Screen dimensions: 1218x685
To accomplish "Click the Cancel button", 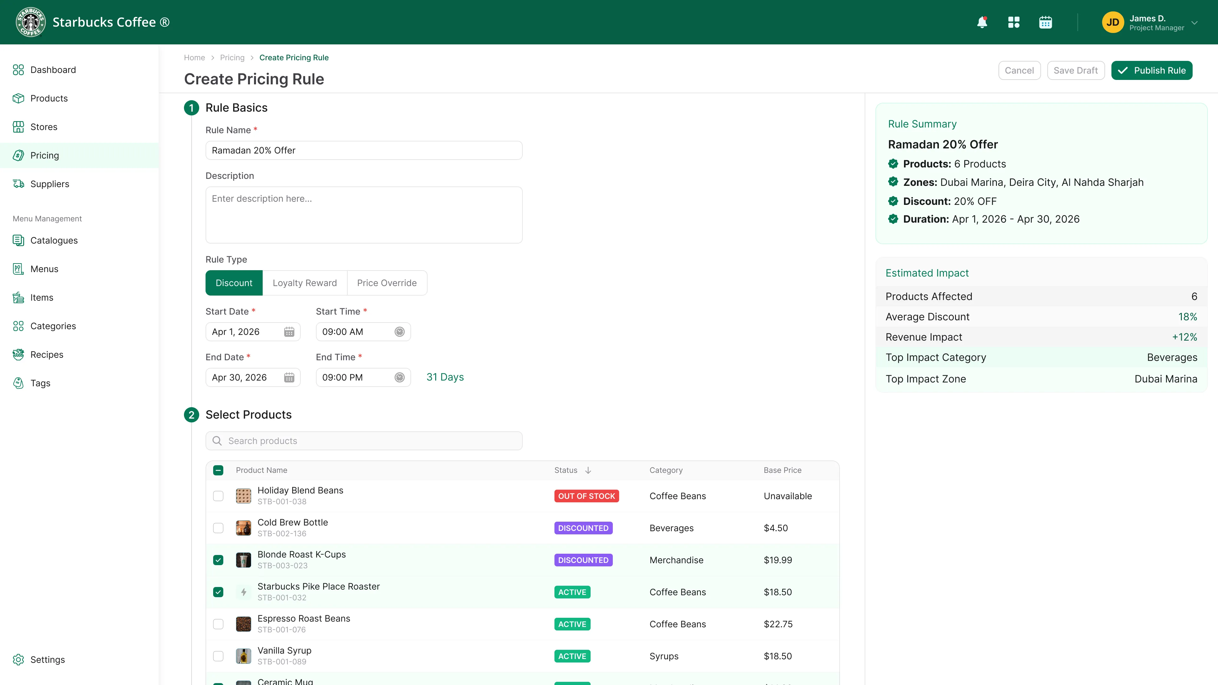I will pos(1019,70).
